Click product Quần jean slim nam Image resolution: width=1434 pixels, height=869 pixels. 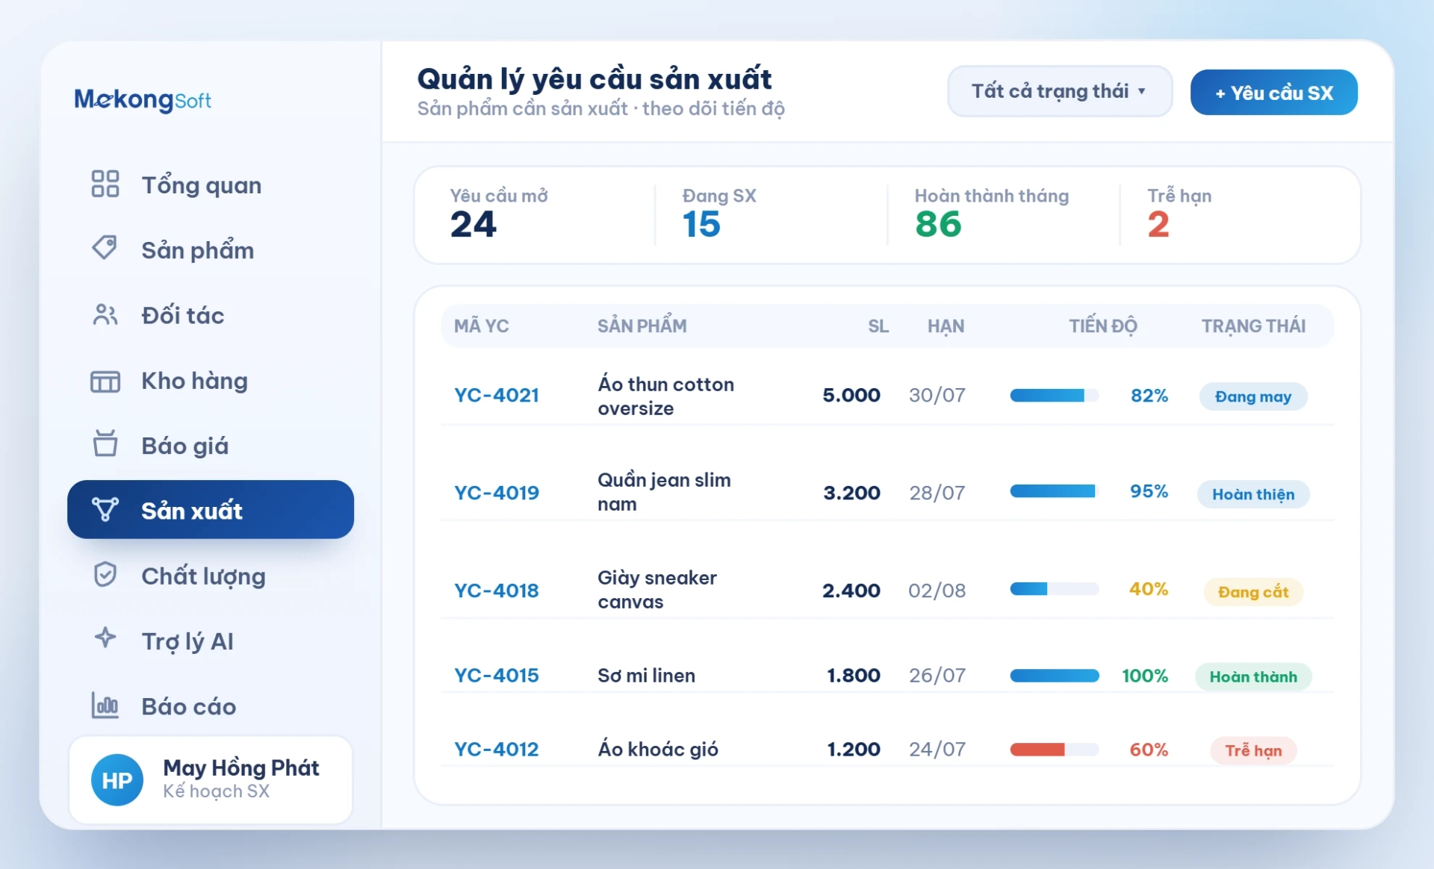(x=664, y=492)
